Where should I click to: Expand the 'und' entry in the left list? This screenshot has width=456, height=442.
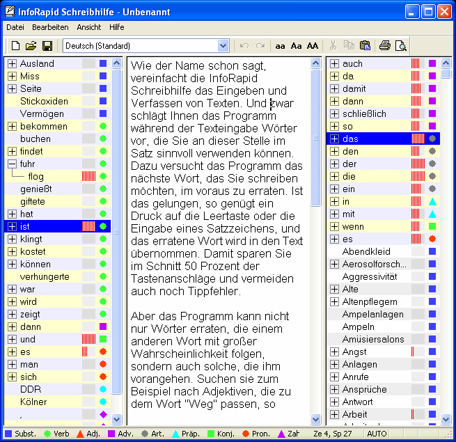click(x=12, y=339)
